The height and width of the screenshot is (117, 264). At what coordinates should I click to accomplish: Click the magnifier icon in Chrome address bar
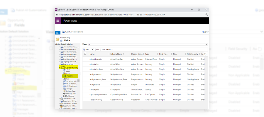coord(207,15)
